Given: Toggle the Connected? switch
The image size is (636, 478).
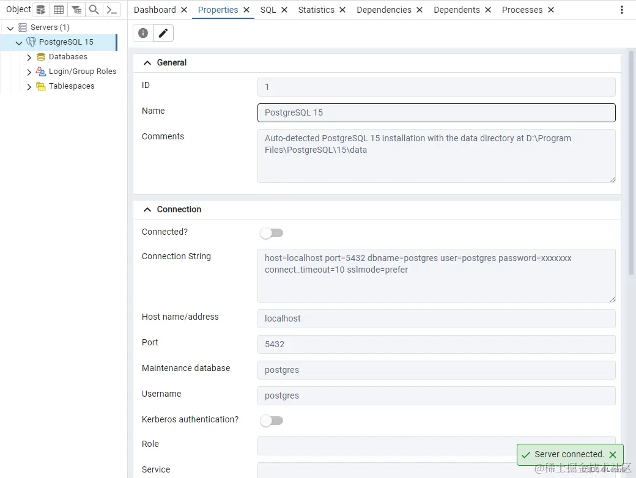Looking at the screenshot, I should 272,233.
